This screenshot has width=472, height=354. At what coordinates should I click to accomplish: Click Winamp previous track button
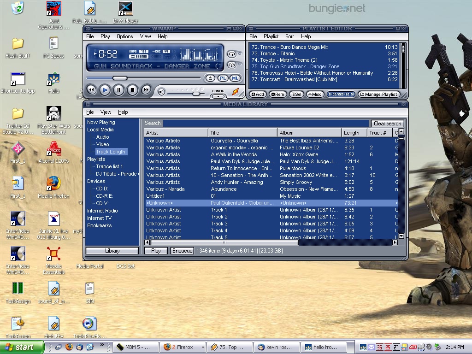point(92,90)
